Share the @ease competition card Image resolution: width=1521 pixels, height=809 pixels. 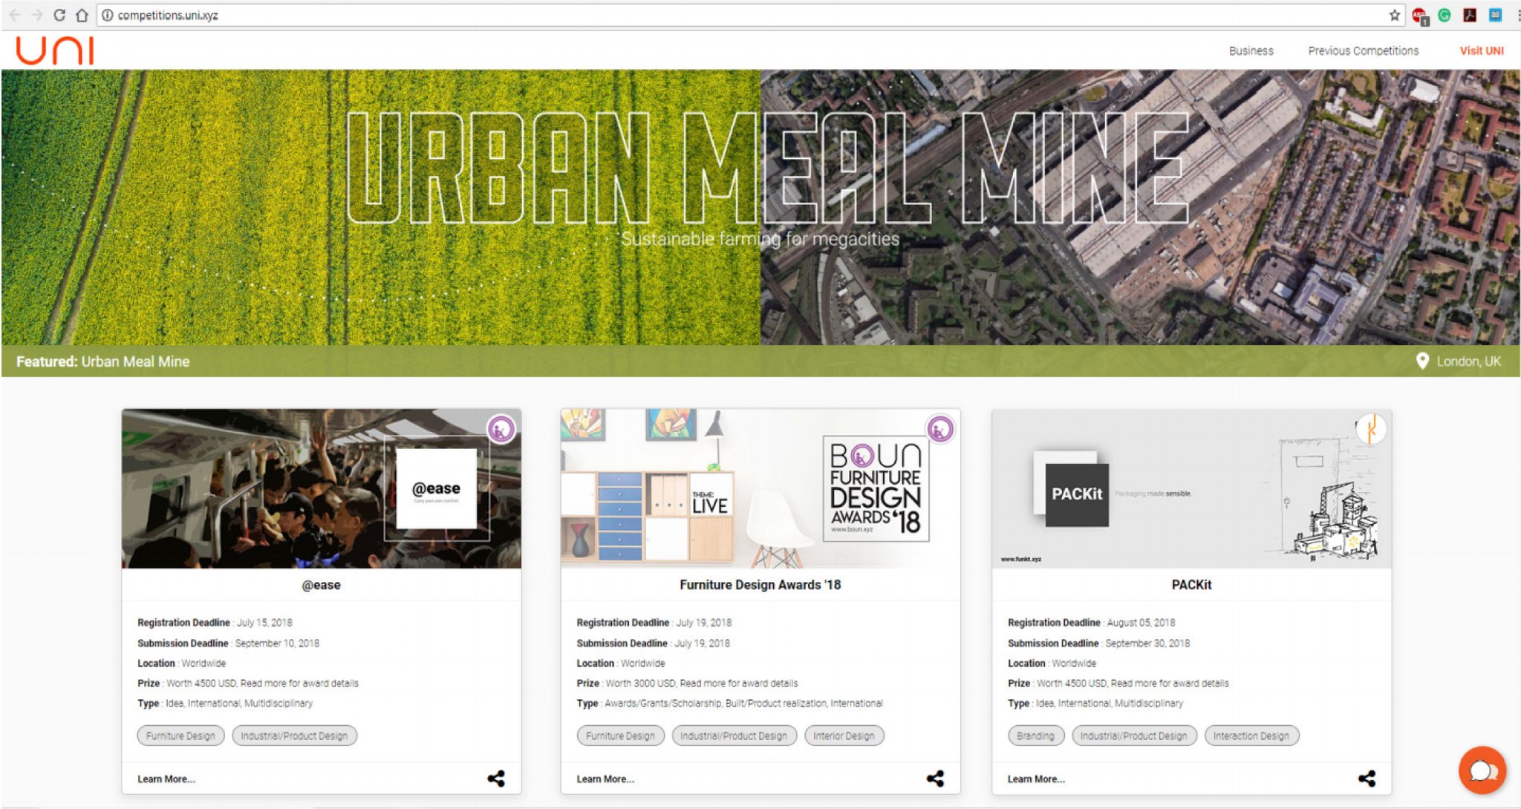point(496,778)
